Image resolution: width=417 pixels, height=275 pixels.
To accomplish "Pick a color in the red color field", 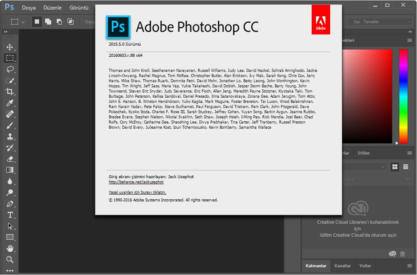I will [367, 96].
